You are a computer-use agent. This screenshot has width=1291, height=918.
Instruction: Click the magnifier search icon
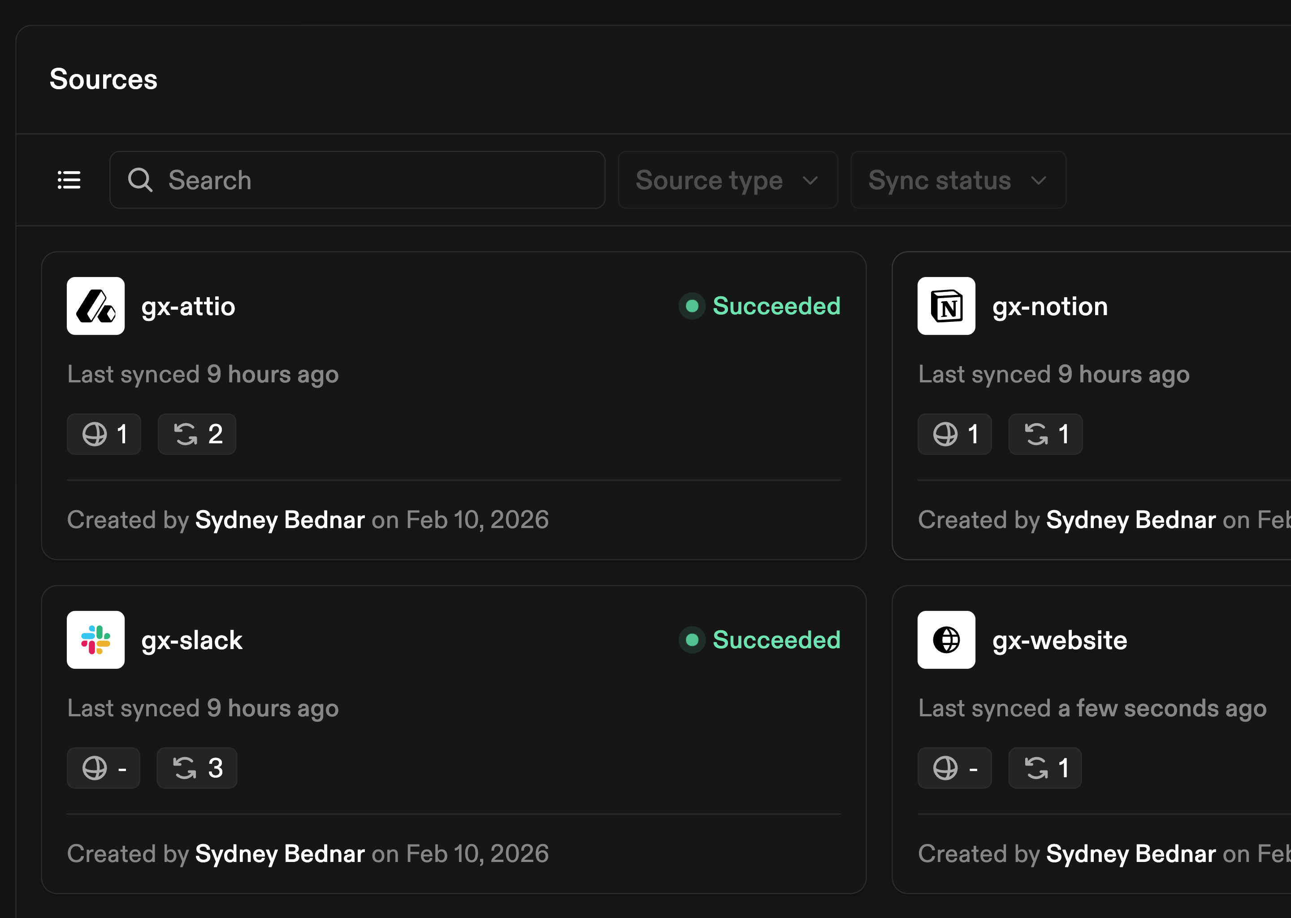[x=139, y=180]
